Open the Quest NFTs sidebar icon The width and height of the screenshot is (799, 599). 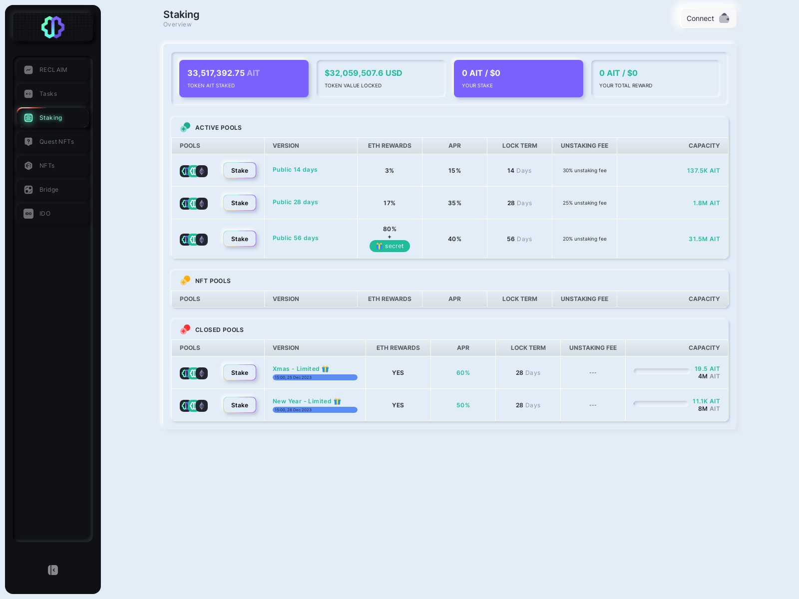click(x=28, y=142)
